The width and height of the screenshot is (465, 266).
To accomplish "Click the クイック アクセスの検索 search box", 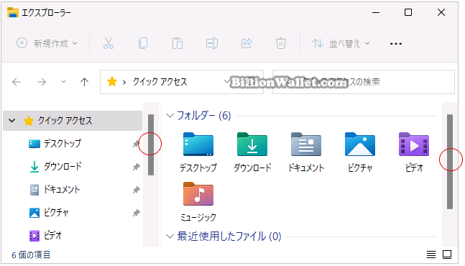I will coord(363,82).
